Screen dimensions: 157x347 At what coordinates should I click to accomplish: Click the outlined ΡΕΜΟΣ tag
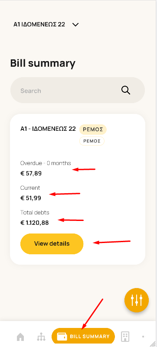pyautogui.click(x=92, y=141)
